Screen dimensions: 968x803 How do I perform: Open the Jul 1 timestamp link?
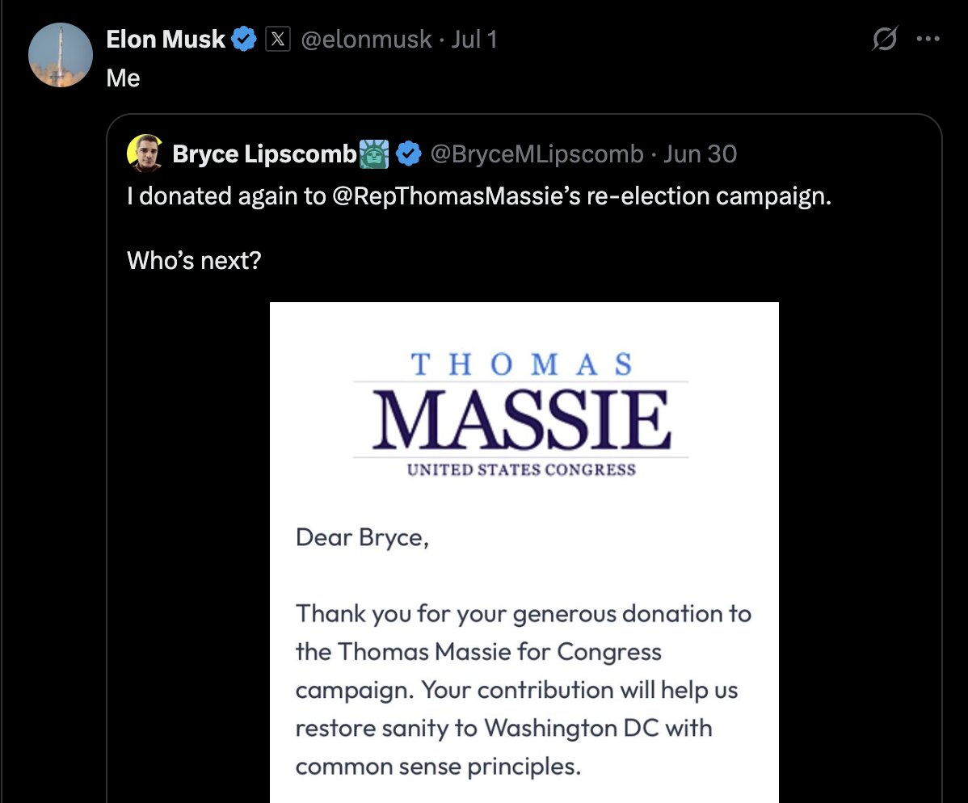pyautogui.click(x=474, y=39)
